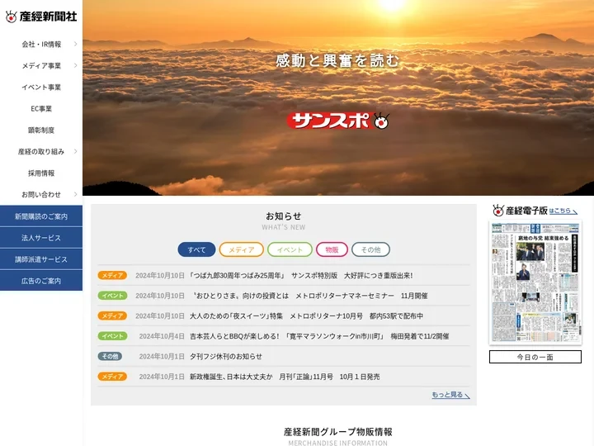
Task: Click the 今日の一面 button
Action: click(x=535, y=357)
